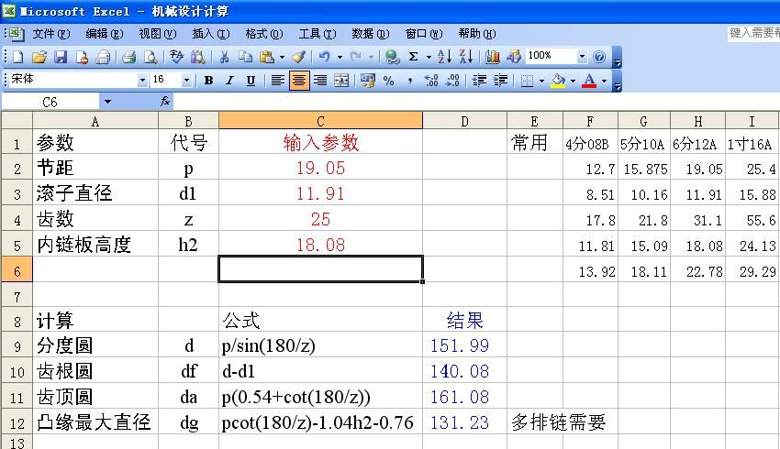Cut selection with scissors icon
780x449 pixels.
[x=224, y=57]
